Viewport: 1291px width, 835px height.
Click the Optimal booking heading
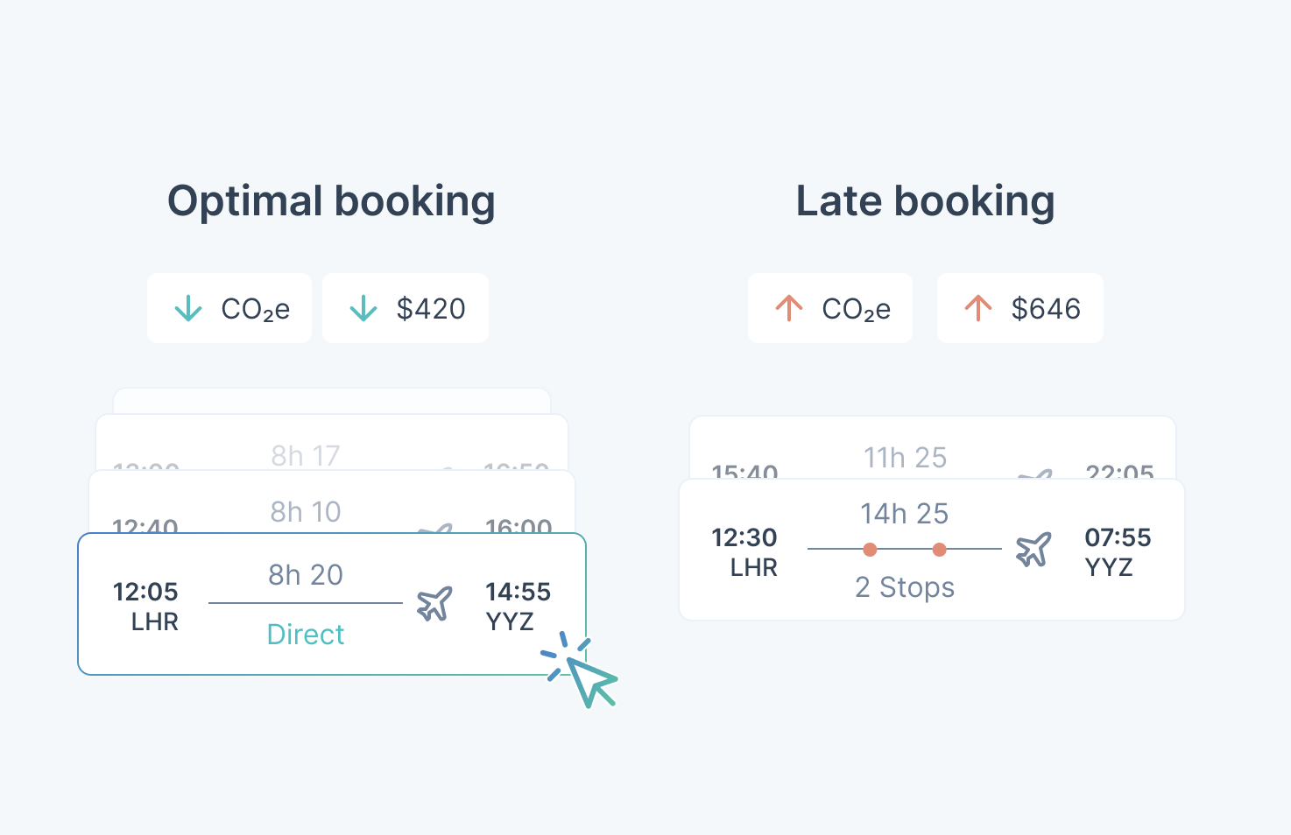331,201
